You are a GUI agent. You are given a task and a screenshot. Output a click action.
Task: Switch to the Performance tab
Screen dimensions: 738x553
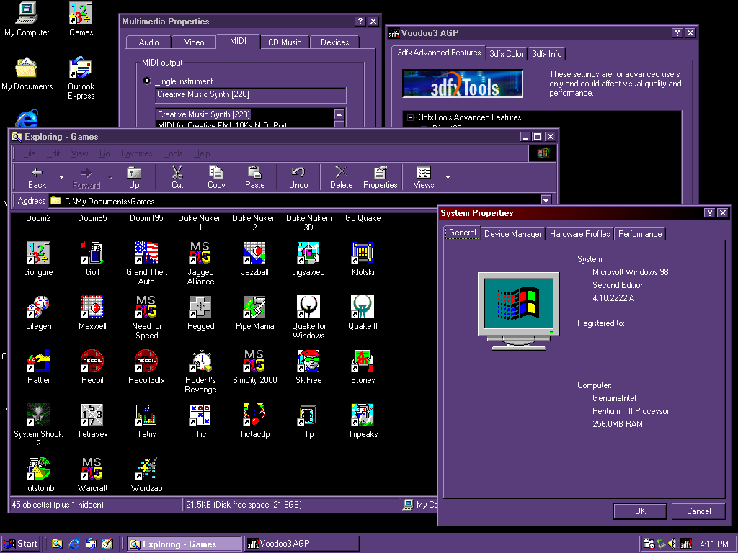tap(640, 234)
